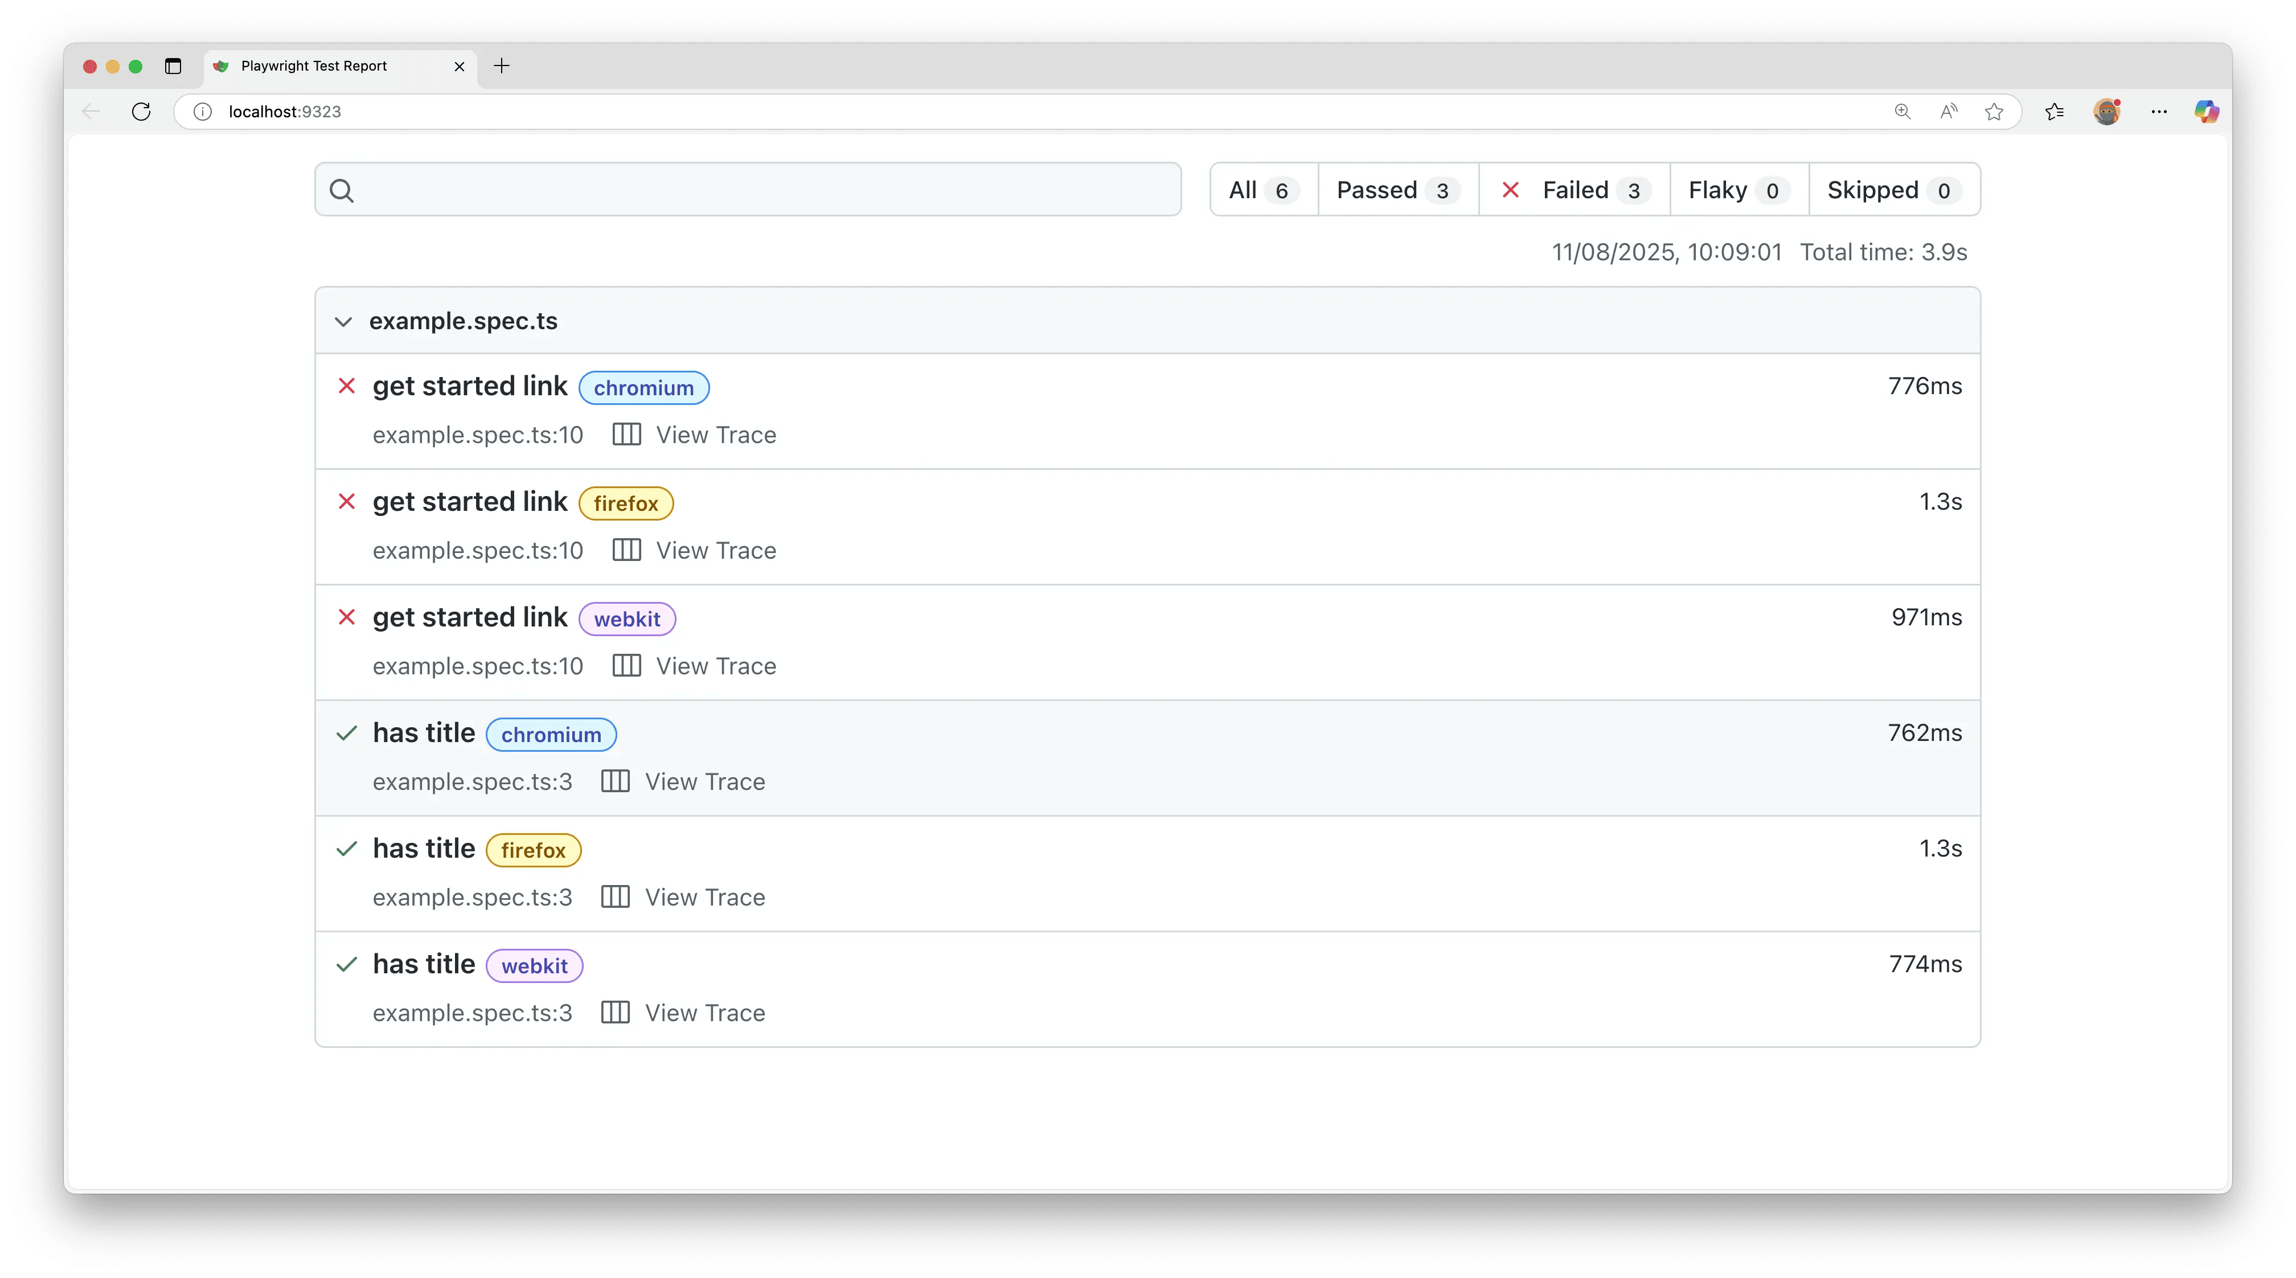Viewport: 2296px width, 1278px height.
Task: Select the All tests filter tab
Action: (x=1261, y=189)
